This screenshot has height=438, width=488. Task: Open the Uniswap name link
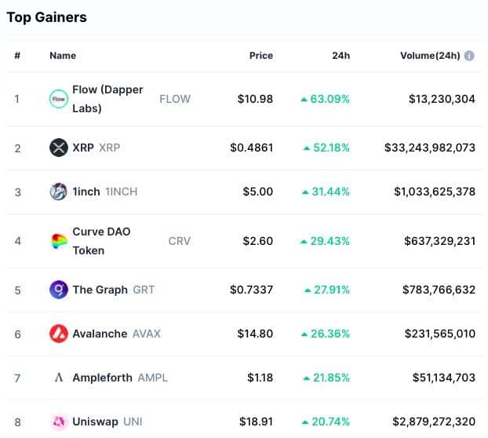point(95,422)
